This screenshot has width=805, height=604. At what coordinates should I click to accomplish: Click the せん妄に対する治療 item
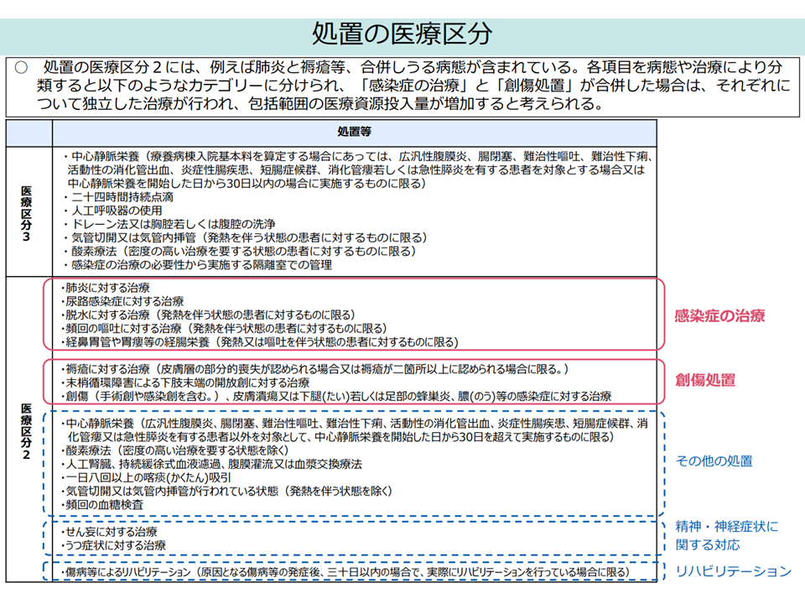pos(111,532)
